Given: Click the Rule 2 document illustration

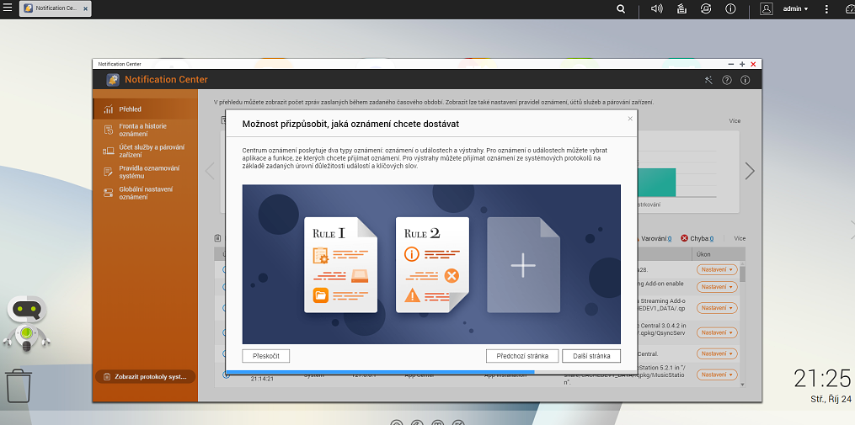Looking at the screenshot, I should [432, 265].
